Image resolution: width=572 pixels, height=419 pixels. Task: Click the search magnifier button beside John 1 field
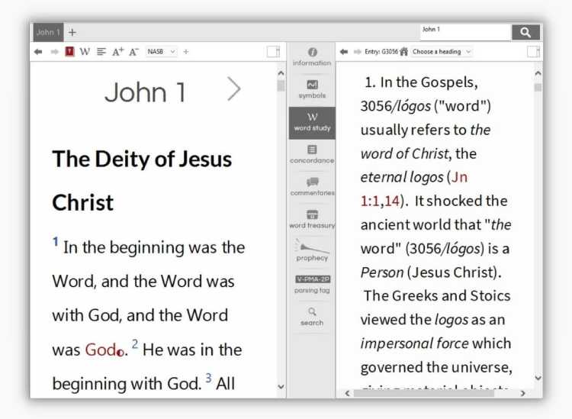pos(525,32)
